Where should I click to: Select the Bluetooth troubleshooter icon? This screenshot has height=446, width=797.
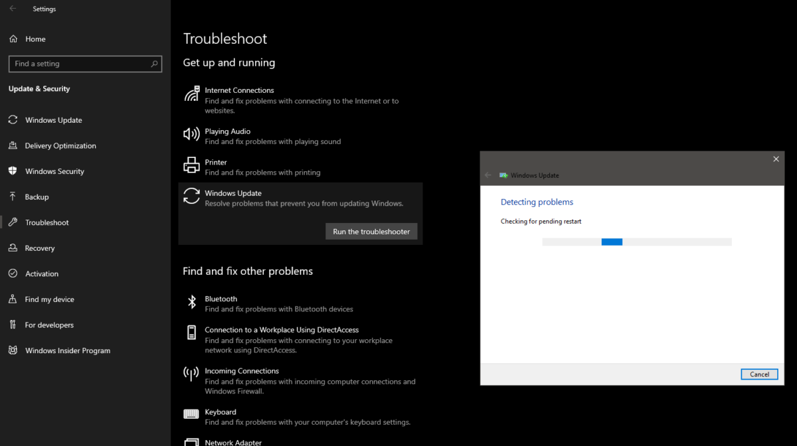click(x=192, y=303)
